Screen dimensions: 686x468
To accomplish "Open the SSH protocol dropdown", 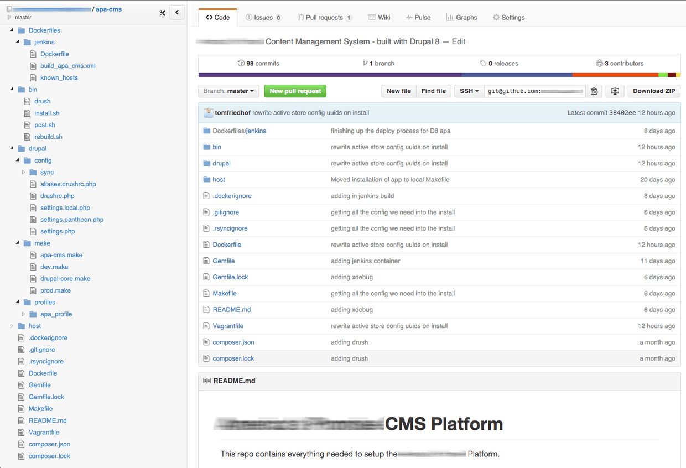I will click(x=469, y=91).
